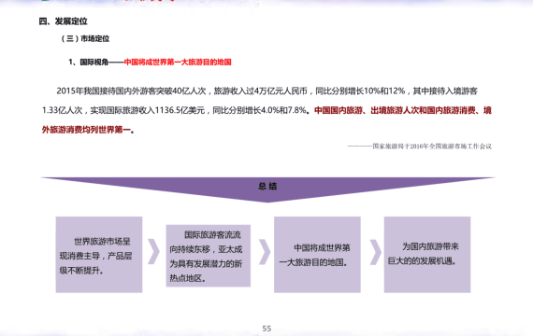Select the 为国内旅游带来巨大发展机遇 box
Viewport: 533px width, 336px height.
[x=427, y=255]
